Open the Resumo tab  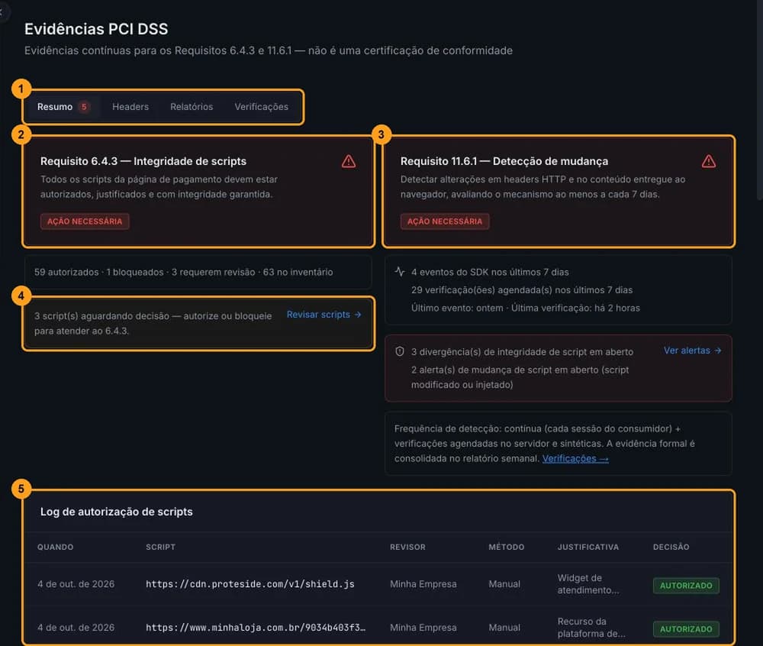[63, 107]
